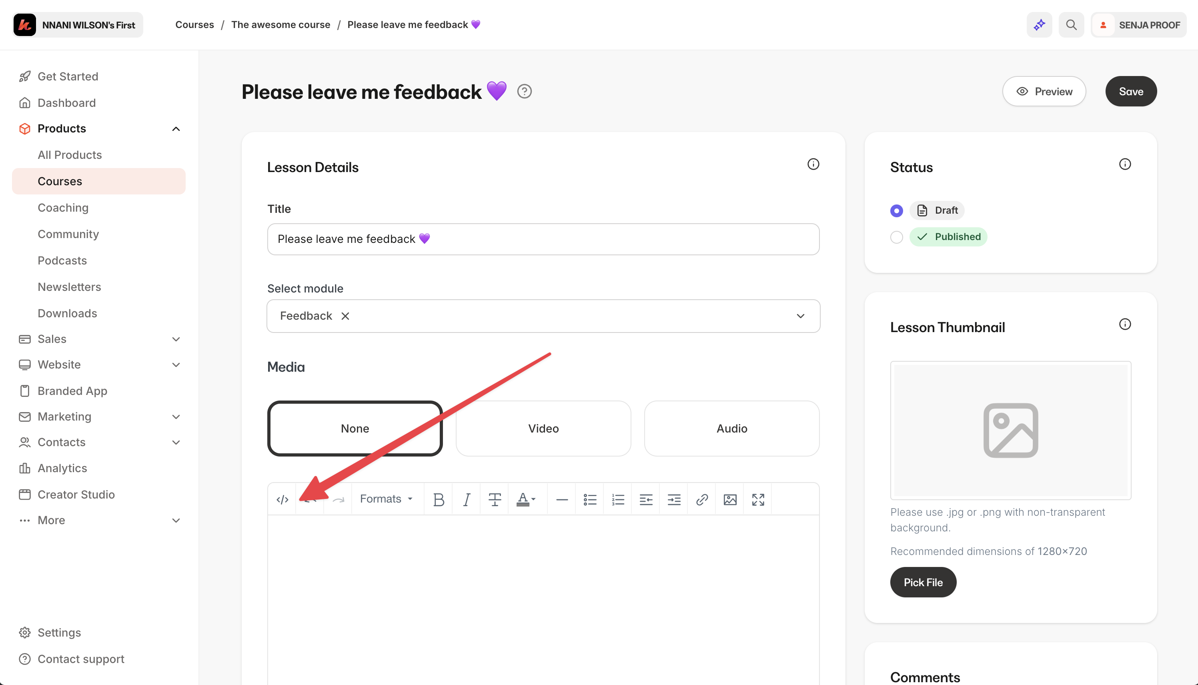This screenshot has height=685, width=1198.
Task: Expand Website section in sidebar
Action: [176, 365]
